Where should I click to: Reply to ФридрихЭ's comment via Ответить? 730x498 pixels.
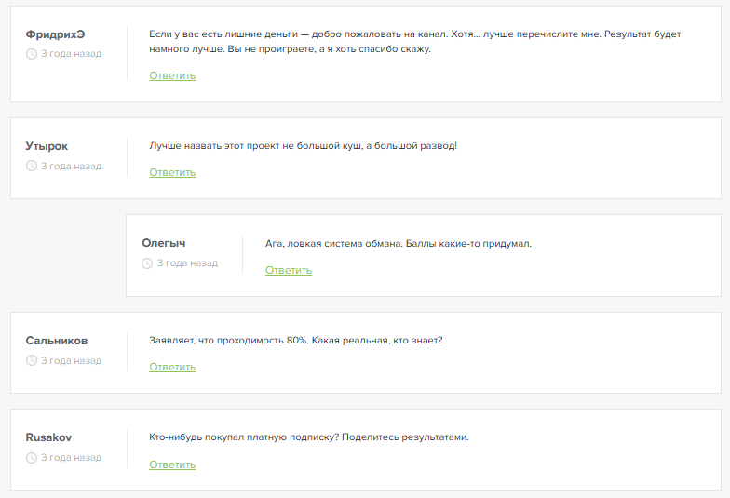click(x=172, y=75)
